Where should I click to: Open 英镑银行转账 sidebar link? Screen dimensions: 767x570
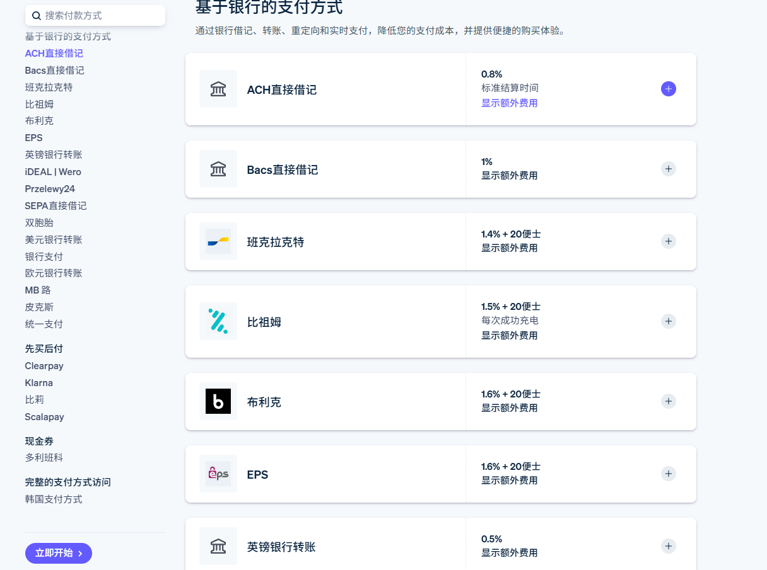pyautogui.click(x=54, y=155)
